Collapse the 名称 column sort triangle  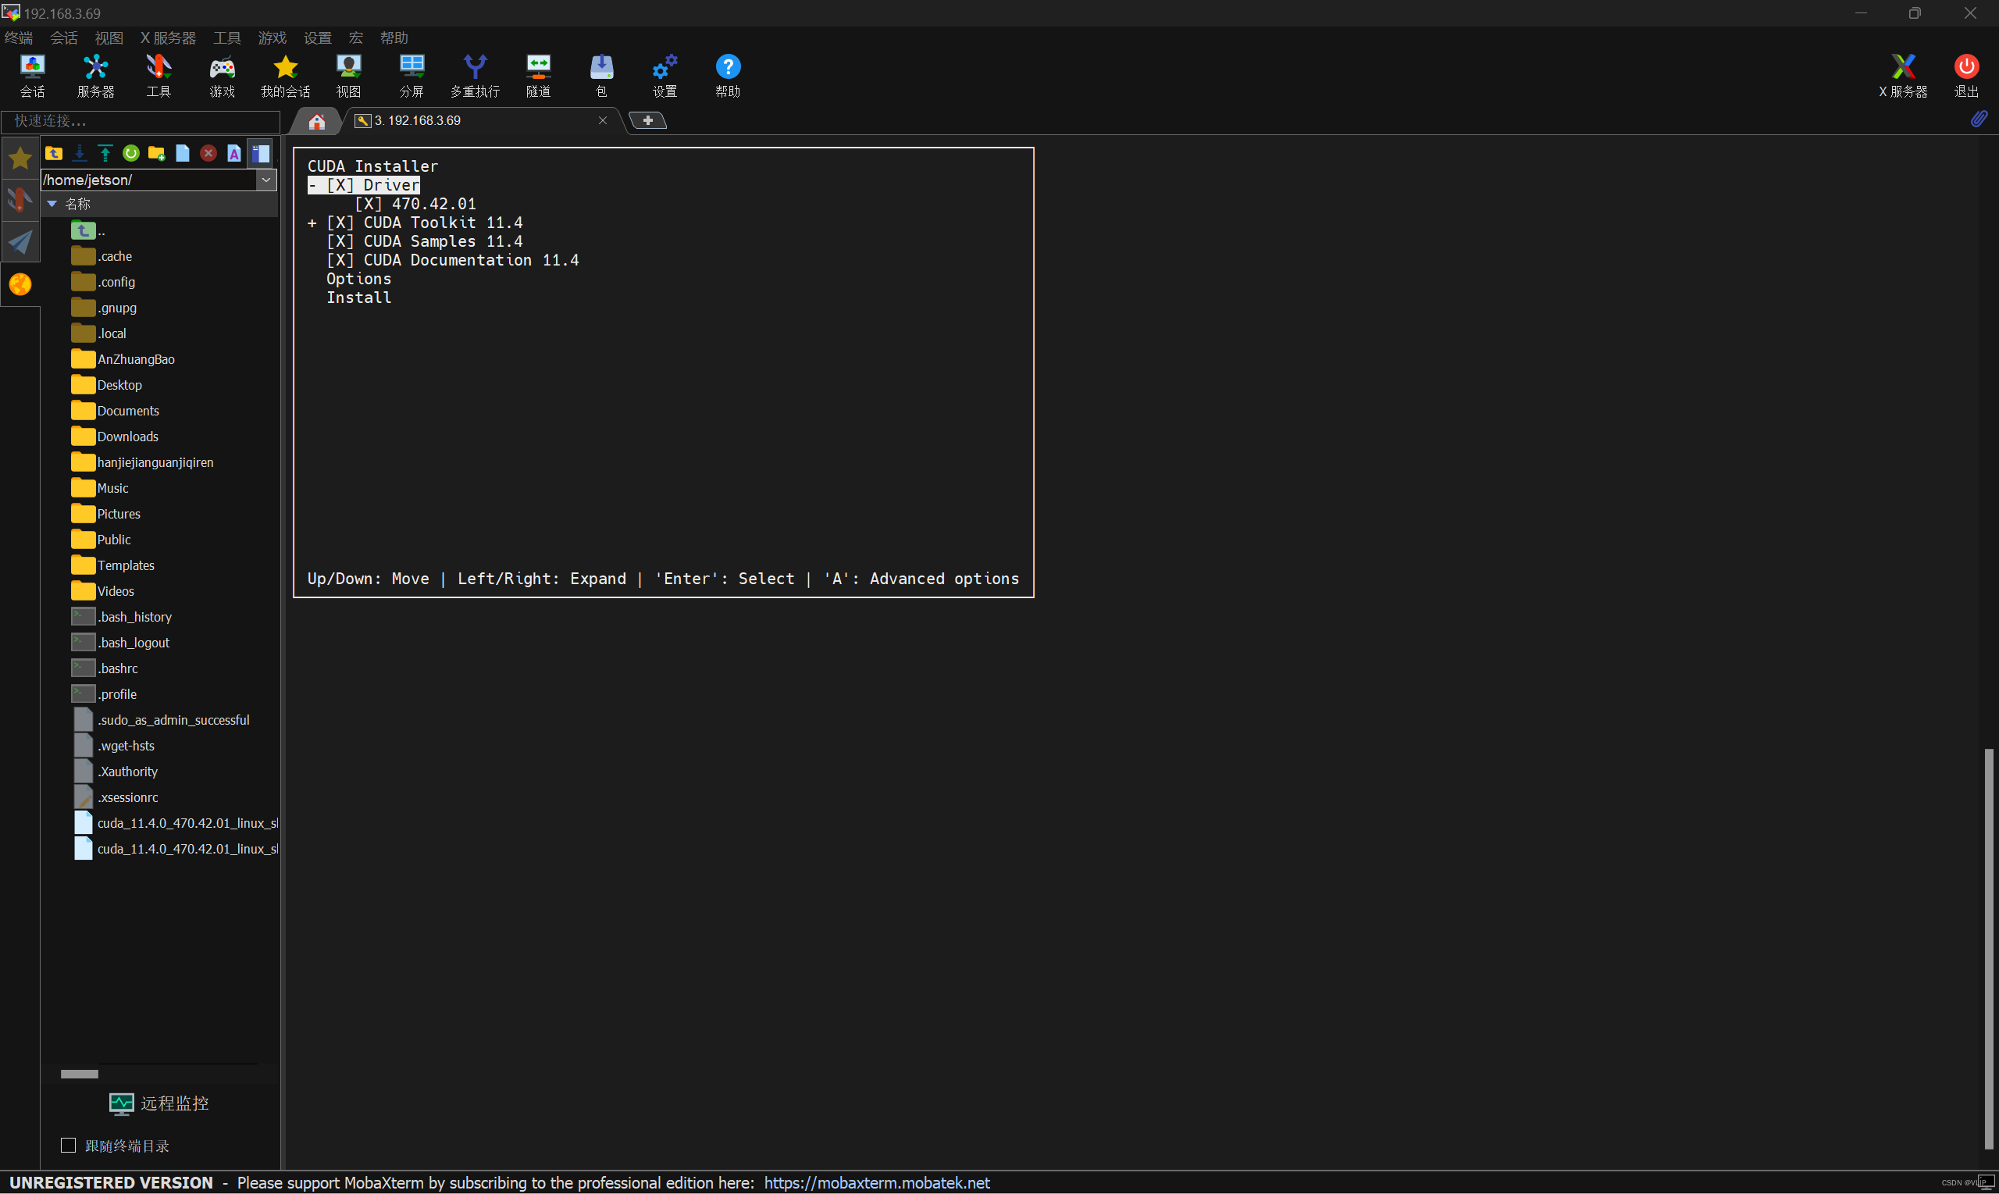click(52, 204)
